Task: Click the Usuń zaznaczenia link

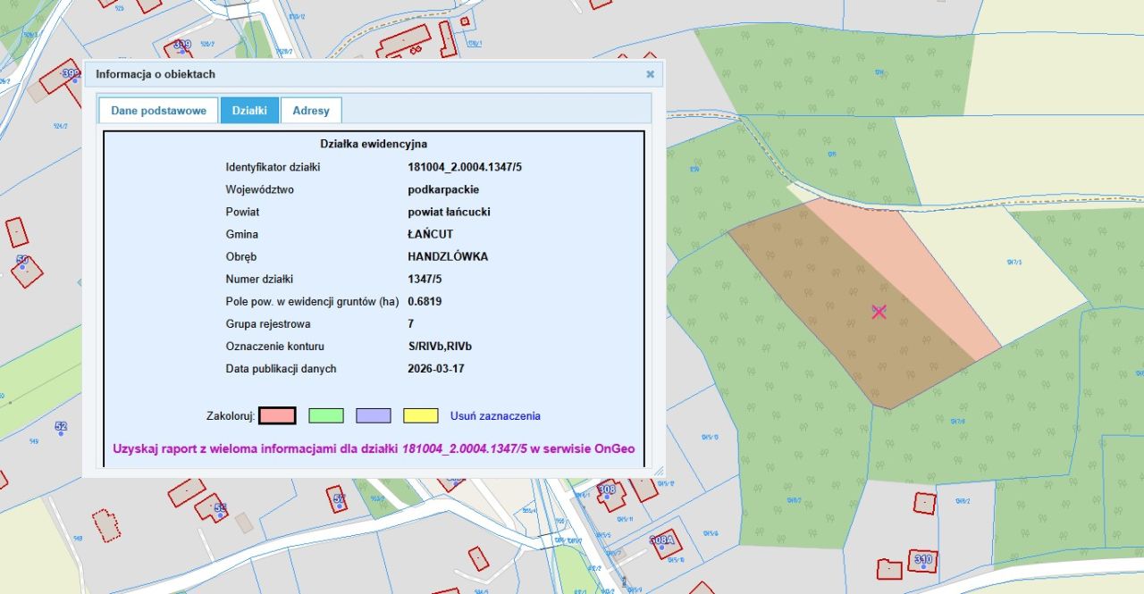Action: point(495,416)
